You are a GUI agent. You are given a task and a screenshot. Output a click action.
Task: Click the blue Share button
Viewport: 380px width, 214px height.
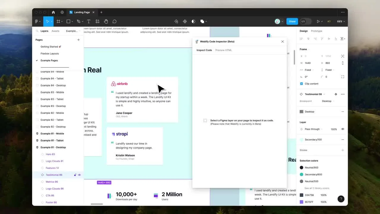coord(292,21)
